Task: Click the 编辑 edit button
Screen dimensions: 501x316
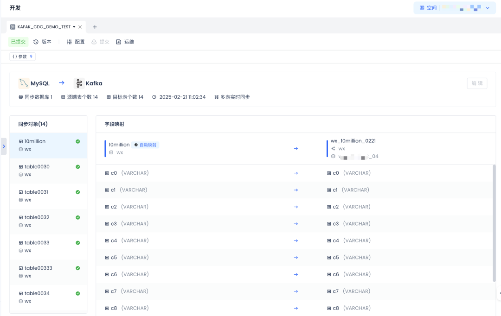Action: [477, 83]
